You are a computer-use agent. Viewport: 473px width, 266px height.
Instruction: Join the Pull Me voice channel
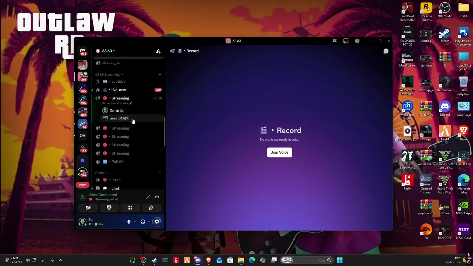[x=128, y=162]
